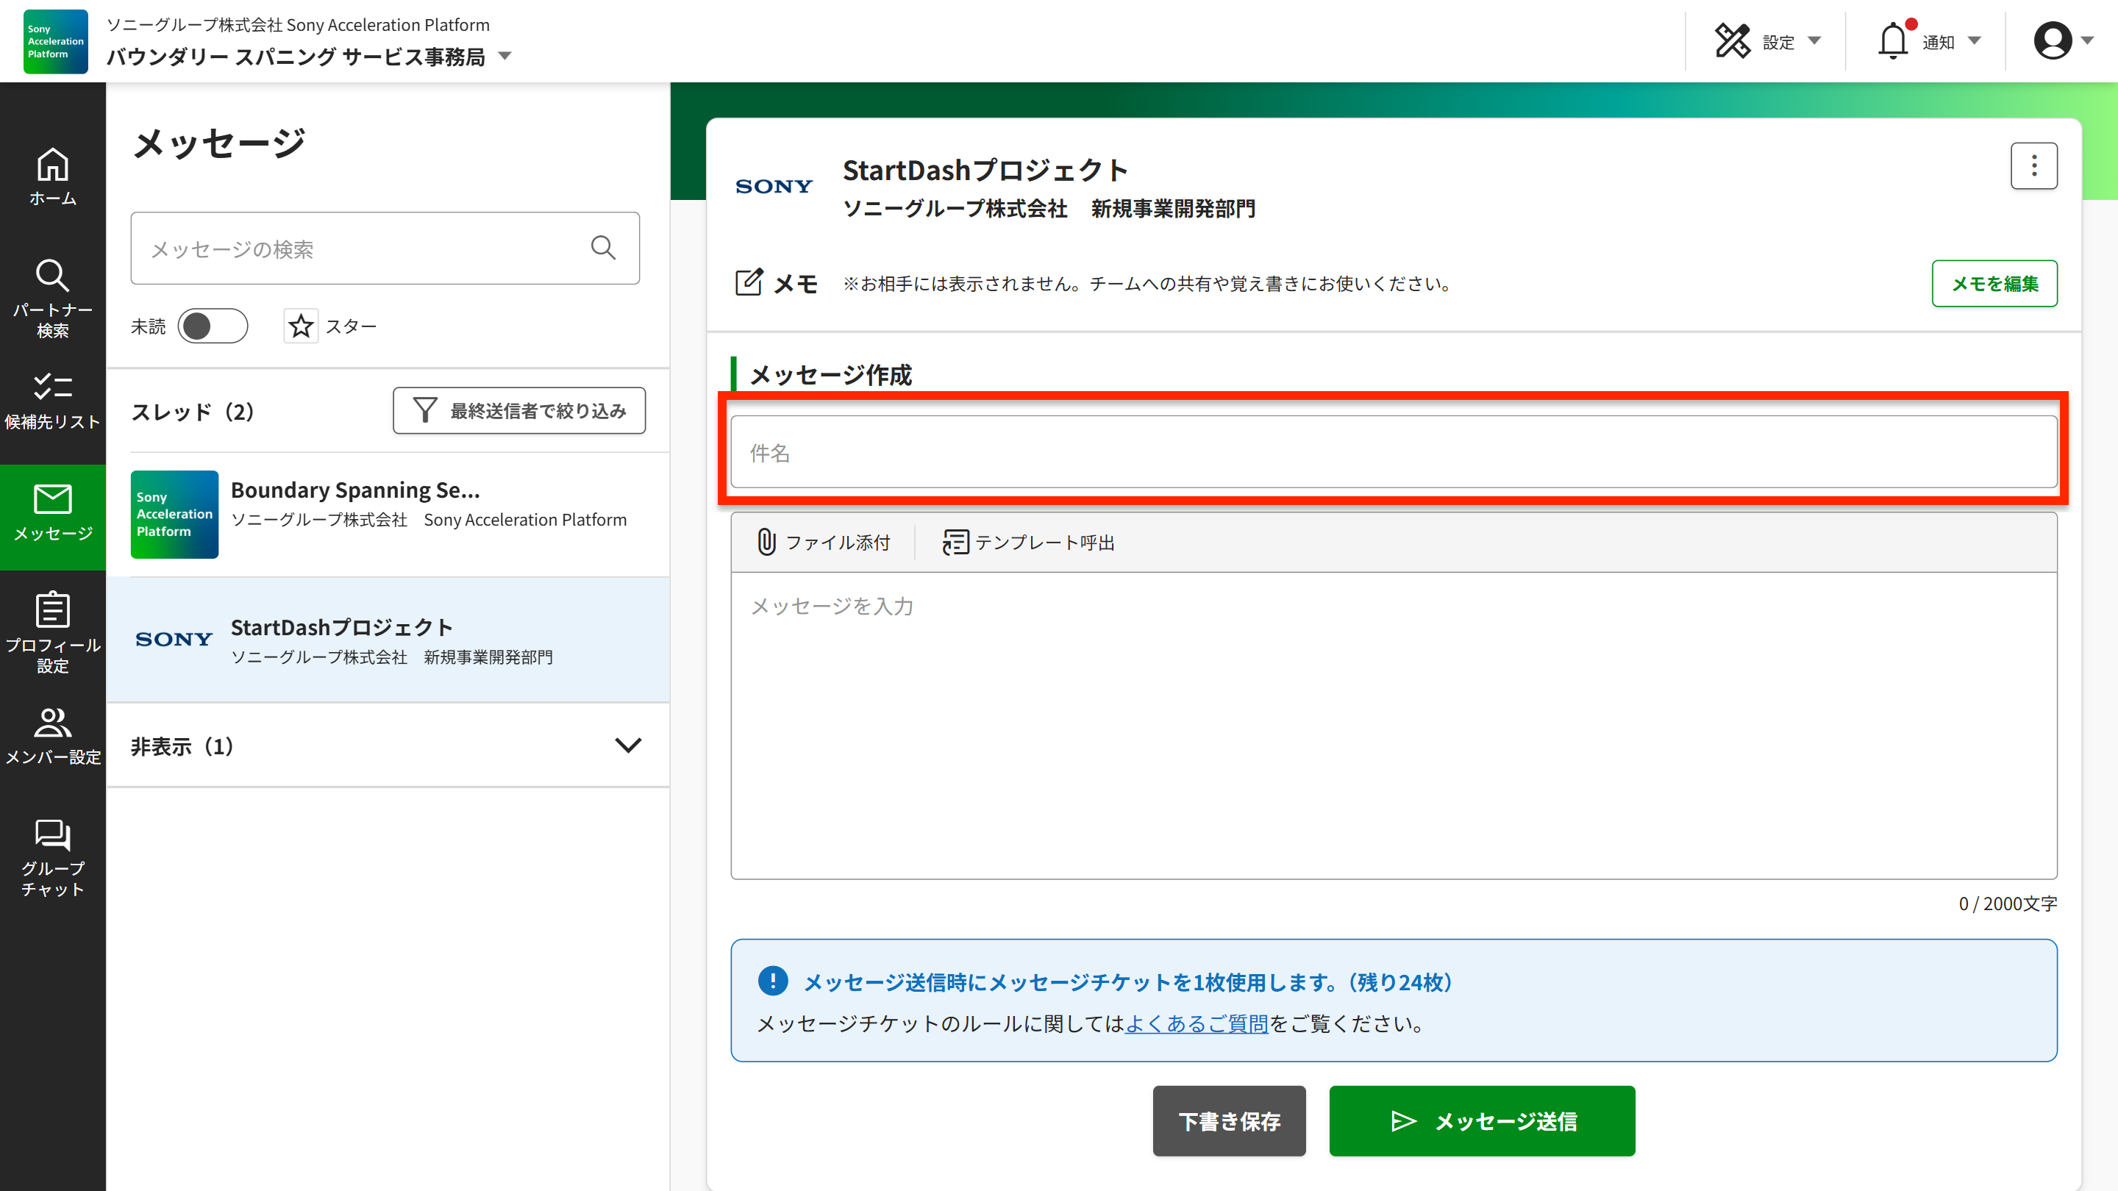
Task: Toggle the unread (未読) switch
Action: coord(212,326)
